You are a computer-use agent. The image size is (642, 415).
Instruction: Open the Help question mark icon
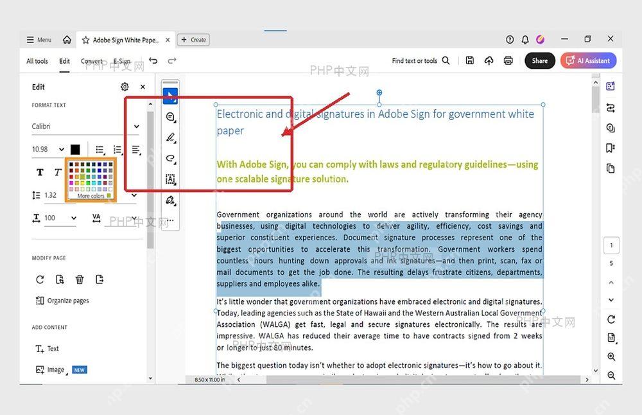coord(510,39)
